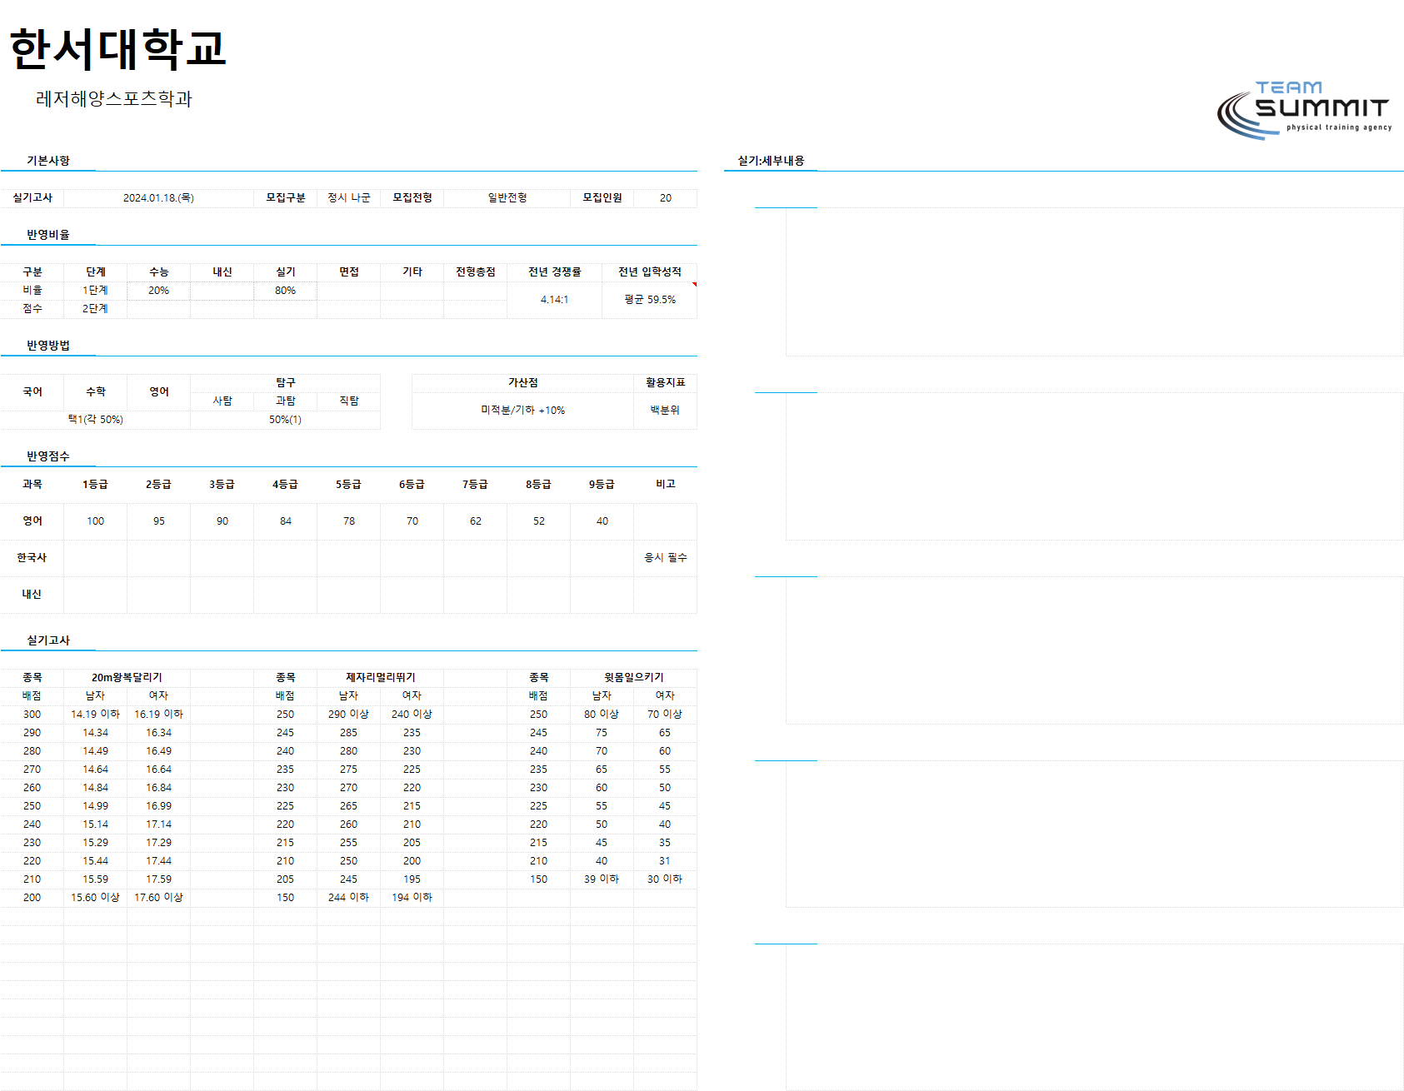This screenshot has width=1404, height=1091.
Task: Click the 정시 나군 cell
Action: click(349, 197)
